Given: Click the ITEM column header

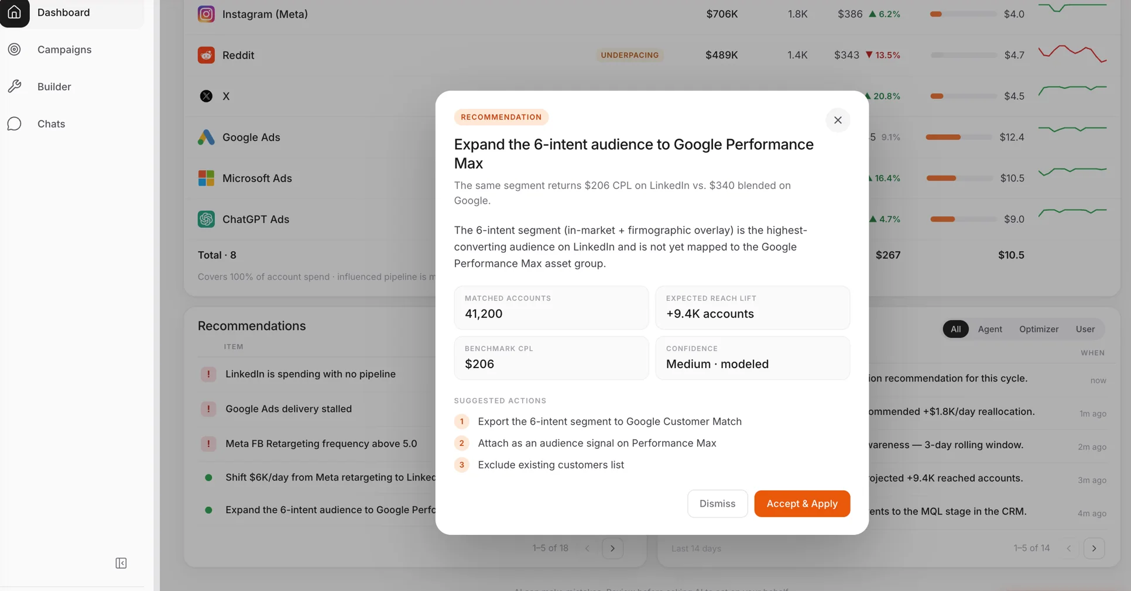Looking at the screenshot, I should 234,346.
